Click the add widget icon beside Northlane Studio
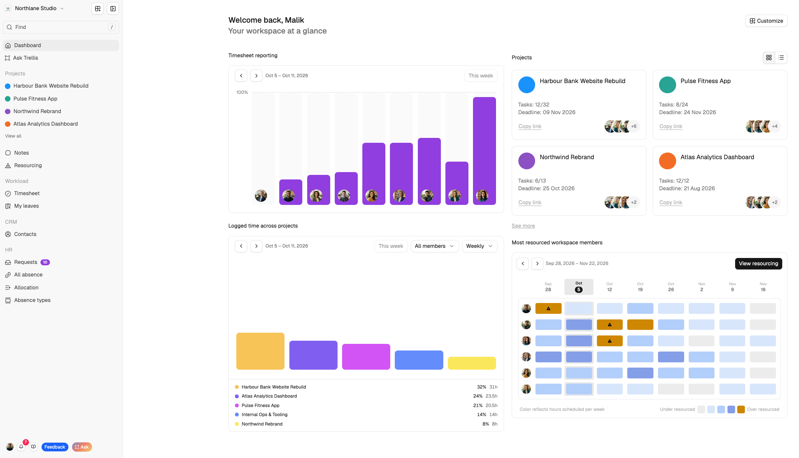 tap(98, 9)
